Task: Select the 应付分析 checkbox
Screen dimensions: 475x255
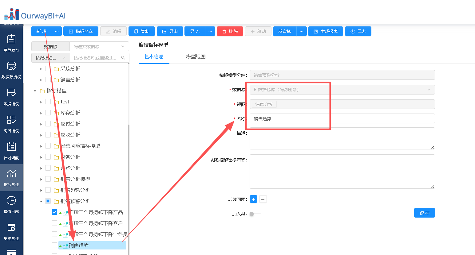Action: coord(48,124)
